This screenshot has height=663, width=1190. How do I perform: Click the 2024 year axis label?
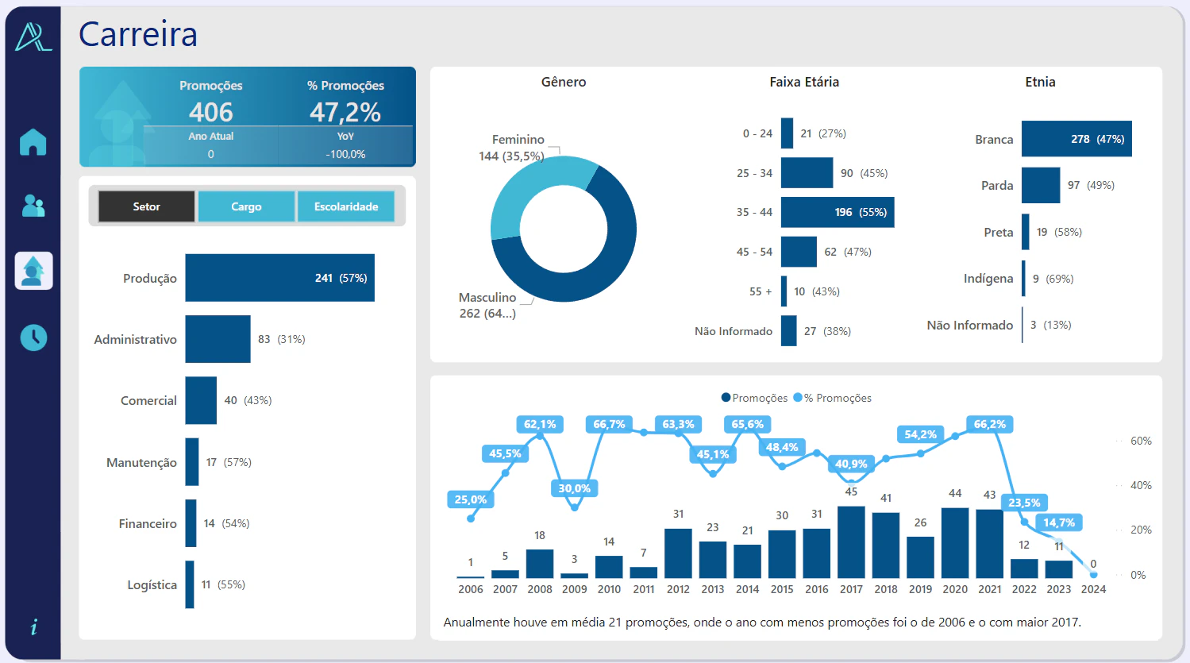click(x=1093, y=589)
